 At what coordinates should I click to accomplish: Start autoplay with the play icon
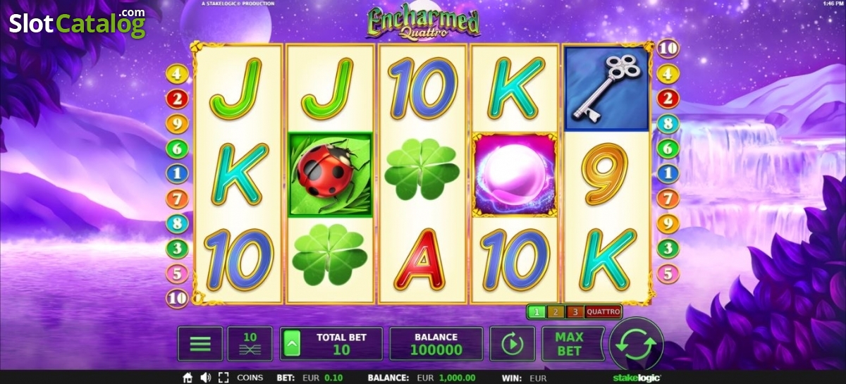click(x=513, y=344)
